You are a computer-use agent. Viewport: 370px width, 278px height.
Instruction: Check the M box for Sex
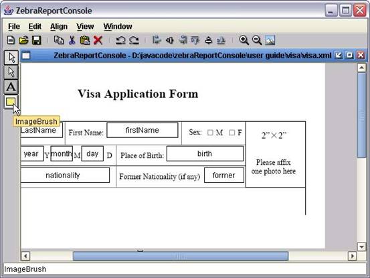(x=210, y=133)
